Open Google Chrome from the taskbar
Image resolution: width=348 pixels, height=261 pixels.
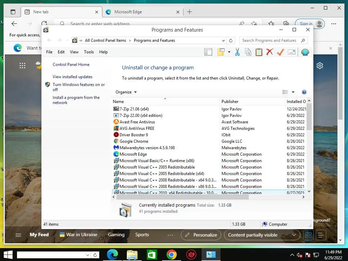[x=172, y=254]
